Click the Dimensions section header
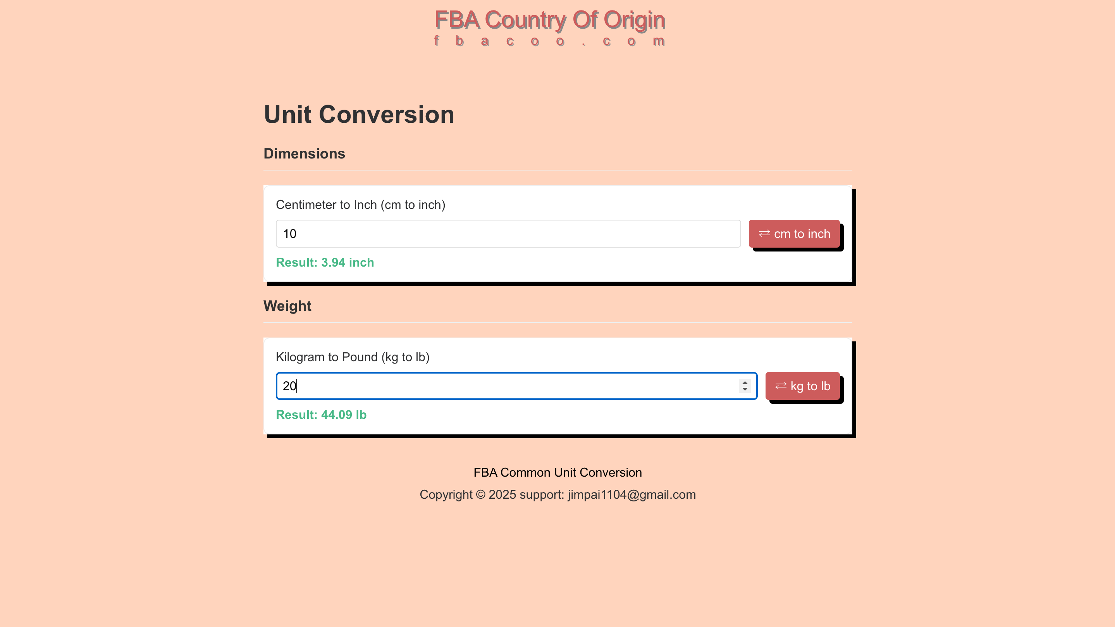This screenshot has width=1115, height=627. 304,153
